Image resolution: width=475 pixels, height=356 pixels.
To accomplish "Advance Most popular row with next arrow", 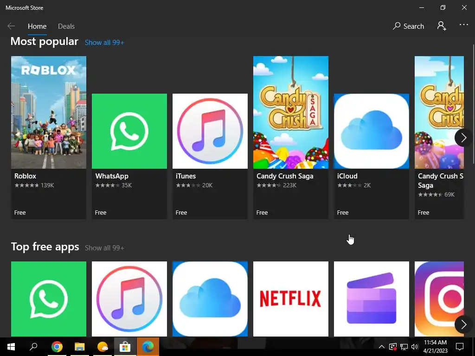I will 463,138.
